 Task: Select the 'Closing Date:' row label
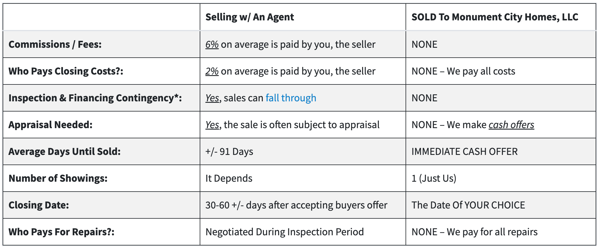[39, 205]
